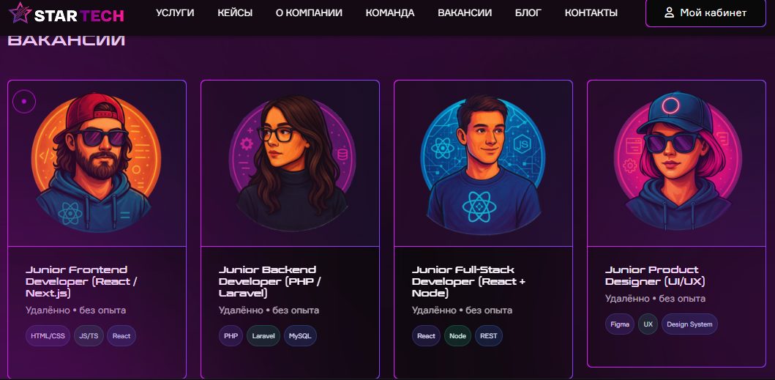775x380 pixels.
Task: Click the circular dot icon on first card
Action: coord(24,102)
